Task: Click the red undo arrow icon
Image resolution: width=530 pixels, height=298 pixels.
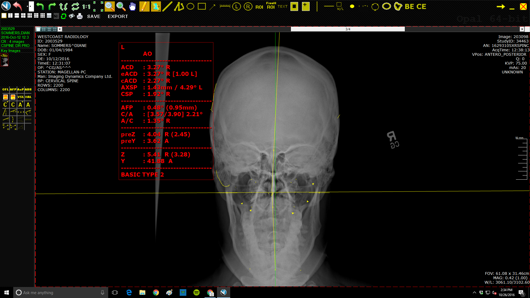Action: [x=17, y=6]
